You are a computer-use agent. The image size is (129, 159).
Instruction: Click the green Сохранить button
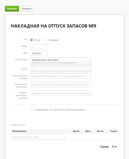click(x=12, y=9)
